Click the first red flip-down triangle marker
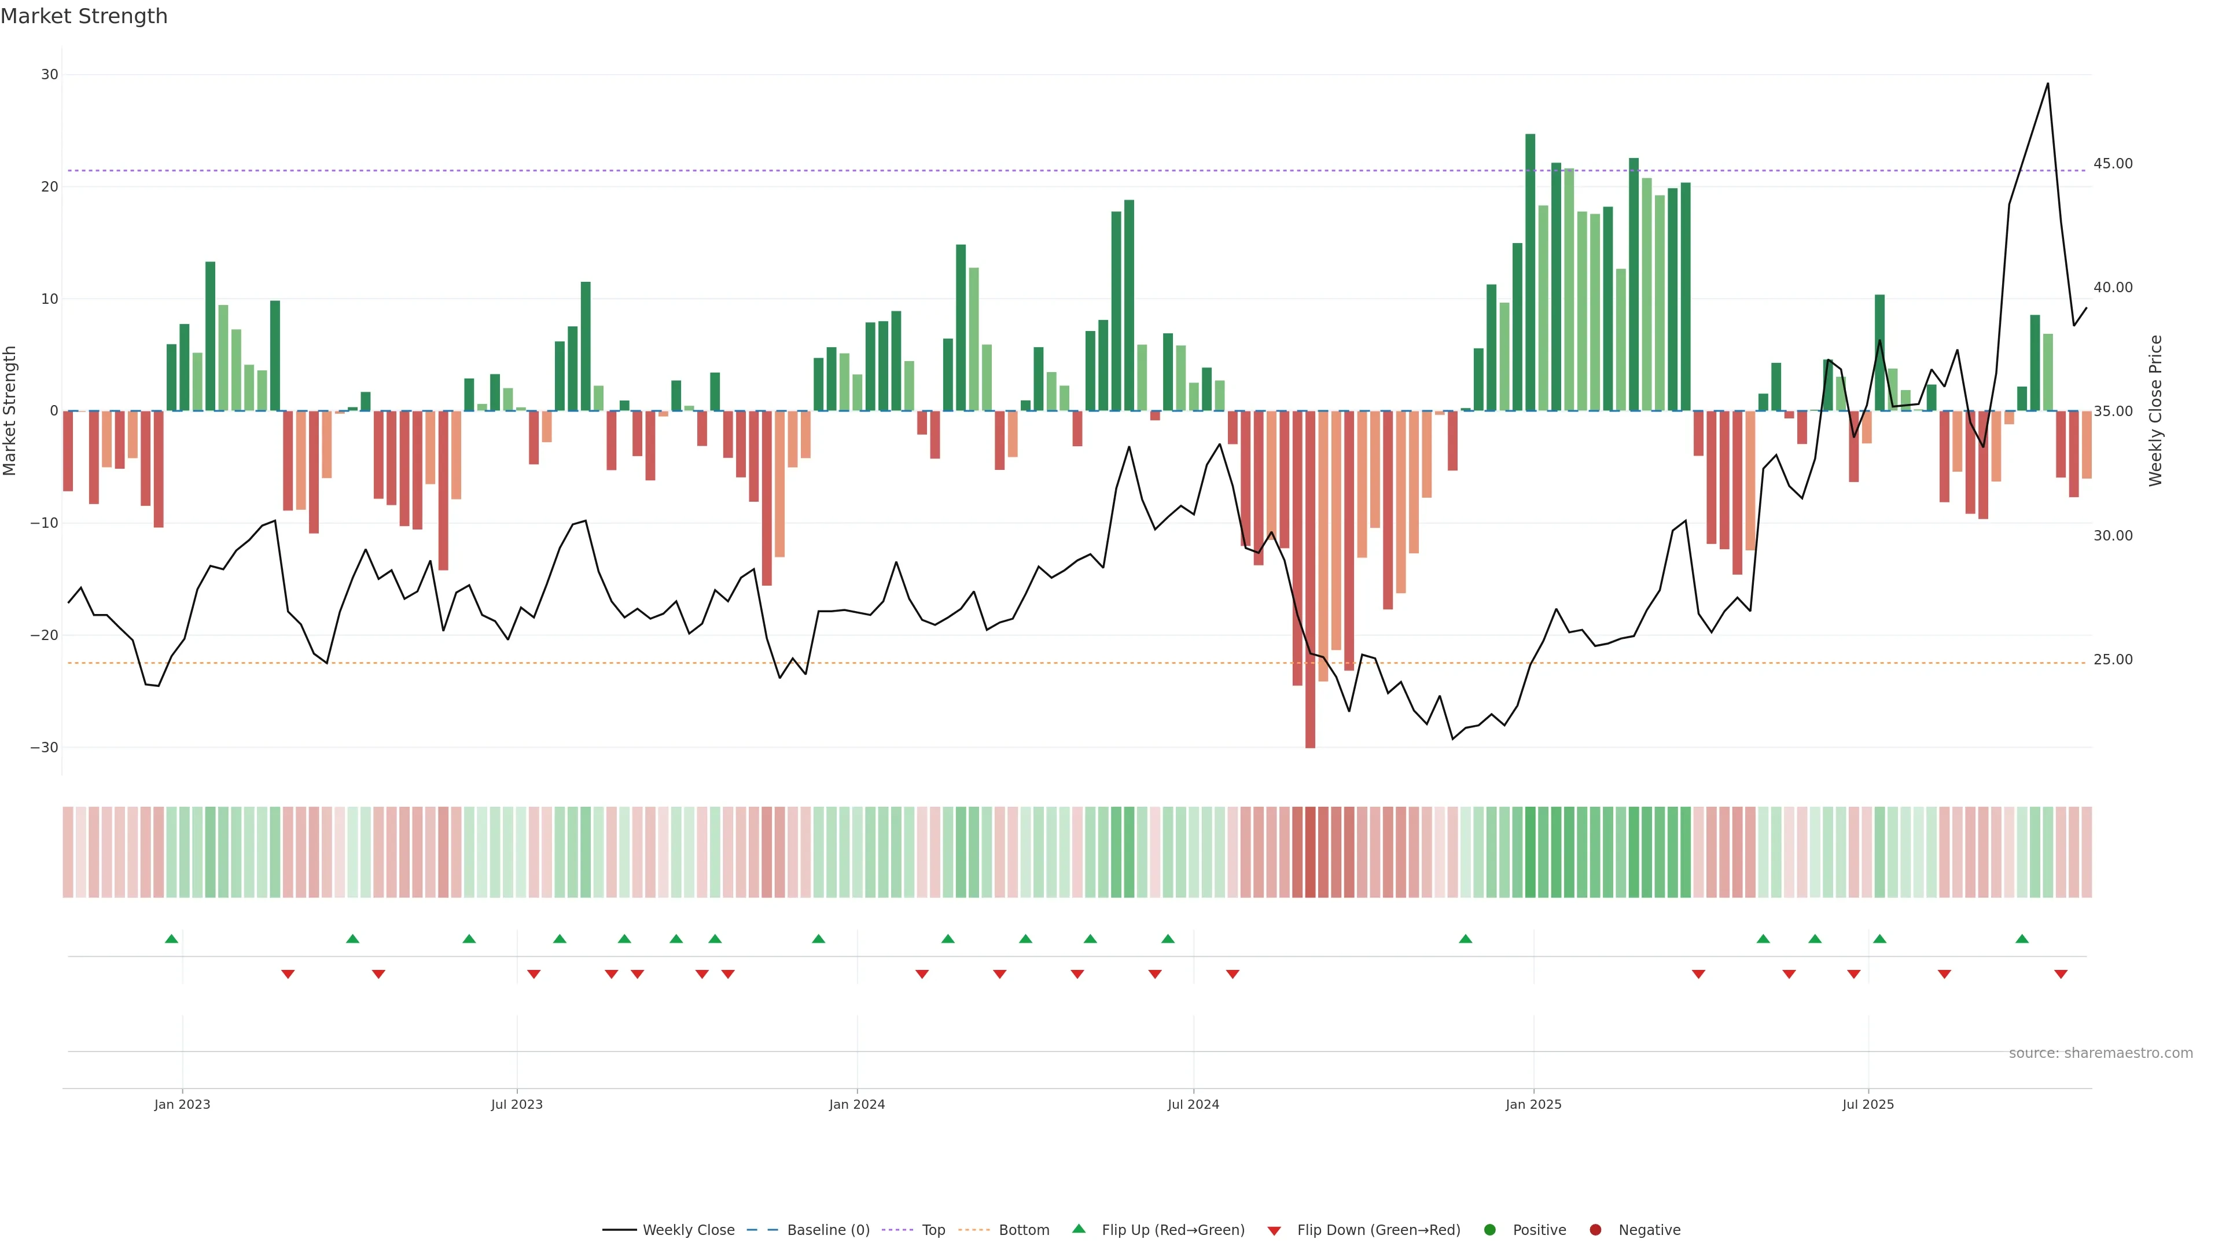The width and height of the screenshot is (2222, 1250). click(x=288, y=974)
